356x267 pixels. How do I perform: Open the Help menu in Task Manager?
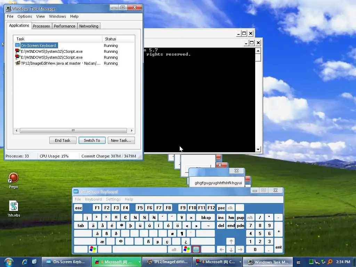pyautogui.click(x=74, y=16)
